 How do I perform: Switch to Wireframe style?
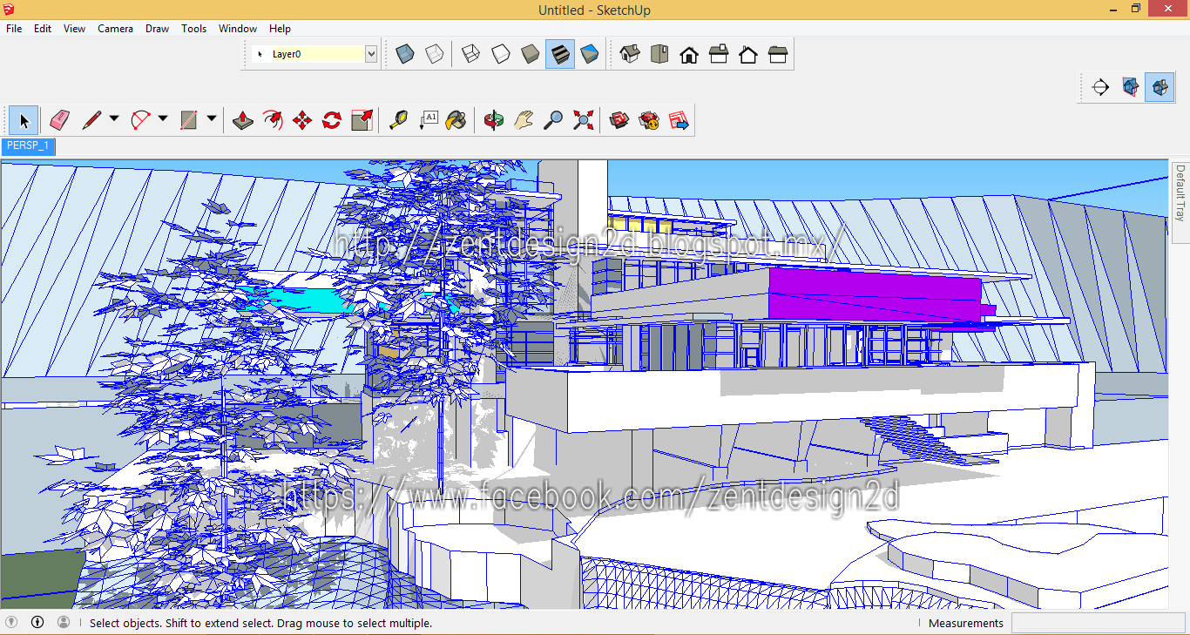click(x=471, y=54)
